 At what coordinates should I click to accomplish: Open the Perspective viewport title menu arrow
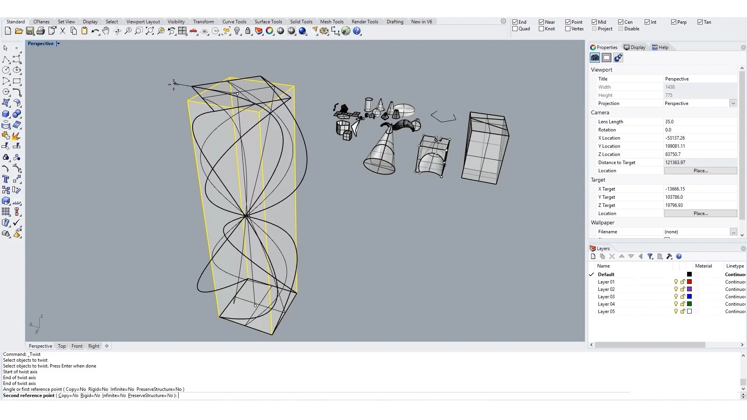click(58, 44)
